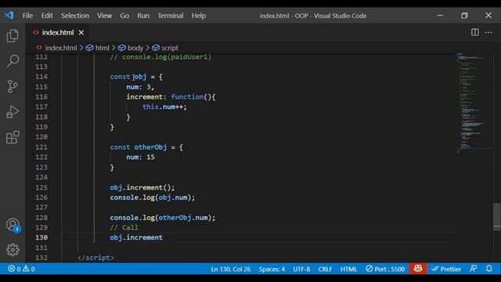Click the feedback icon in status bar
Image resolution: width=501 pixels, height=282 pixels.
click(x=473, y=269)
